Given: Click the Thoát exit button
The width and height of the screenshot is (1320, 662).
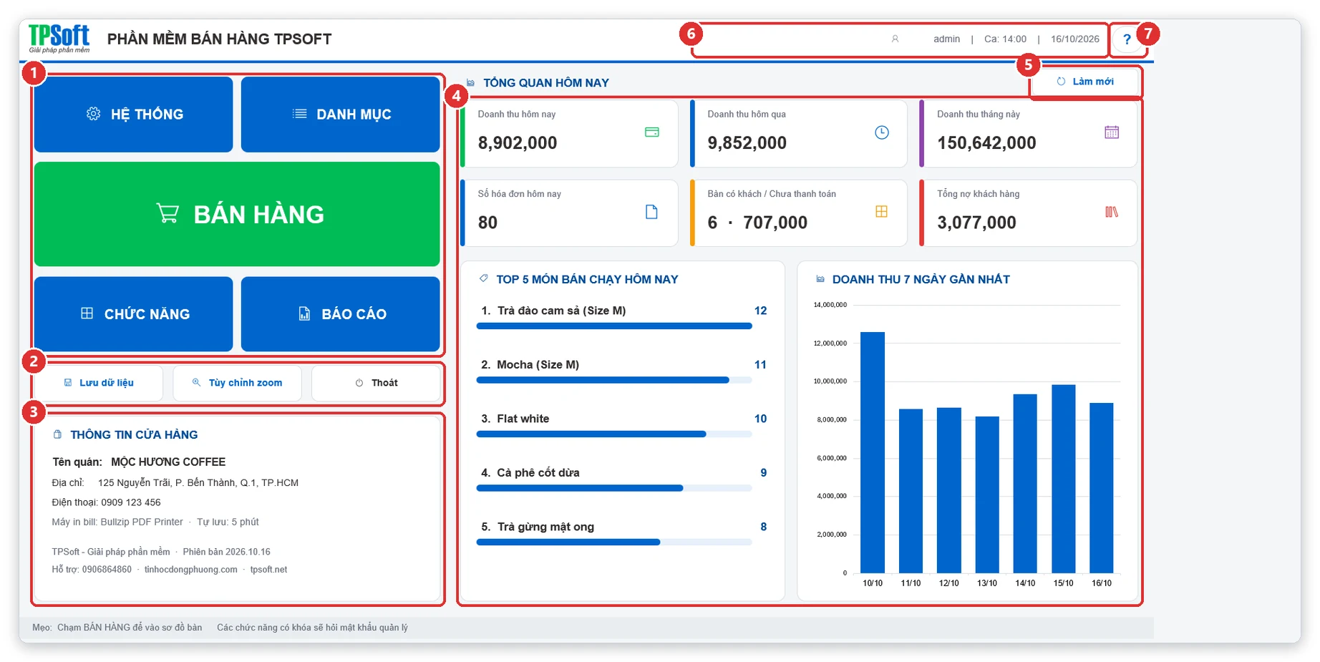Looking at the screenshot, I should (376, 383).
